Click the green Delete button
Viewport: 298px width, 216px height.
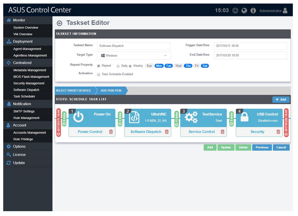click(x=243, y=148)
